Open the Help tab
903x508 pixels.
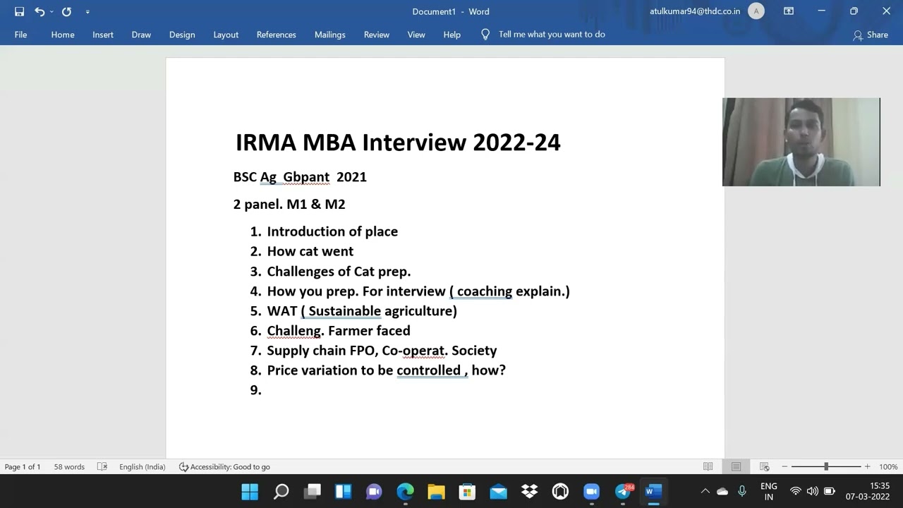pyautogui.click(x=452, y=35)
